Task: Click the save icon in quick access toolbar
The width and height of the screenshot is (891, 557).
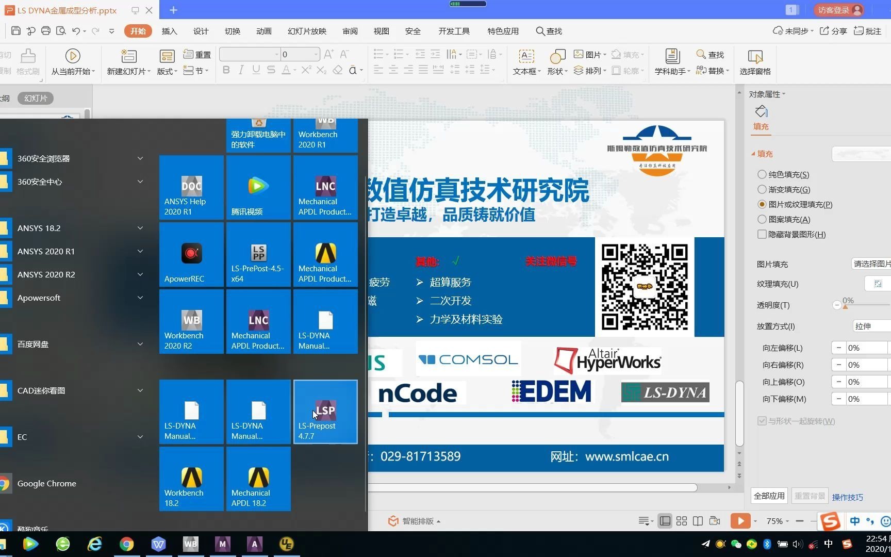Action: pyautogui.click(x=15, y=31)
